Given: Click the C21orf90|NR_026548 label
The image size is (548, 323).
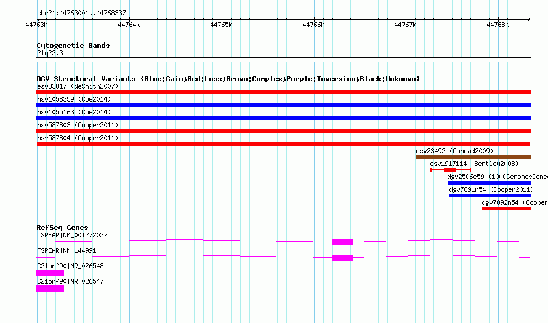Looking at the screenshot, I should point(70,266).
